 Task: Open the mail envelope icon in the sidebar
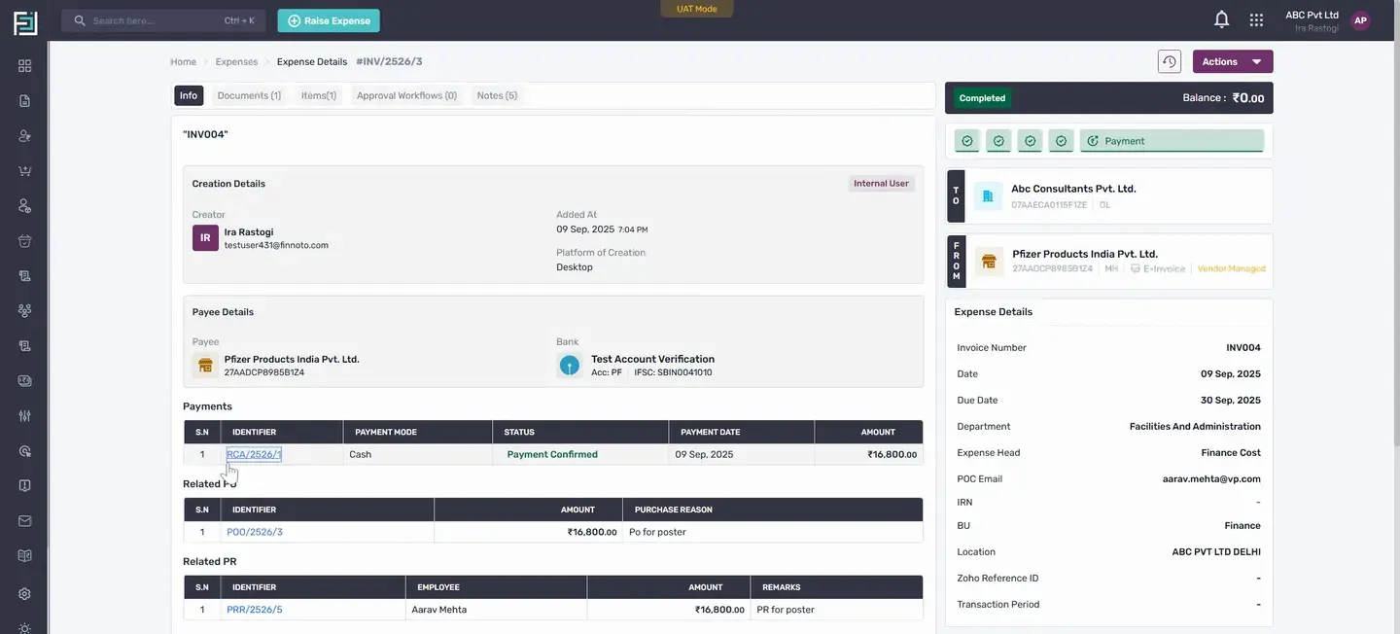25,521
